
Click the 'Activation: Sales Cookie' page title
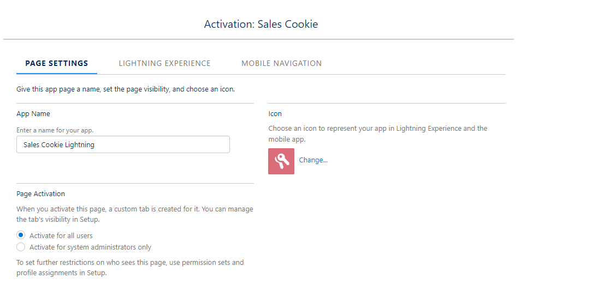click(261, 24)
